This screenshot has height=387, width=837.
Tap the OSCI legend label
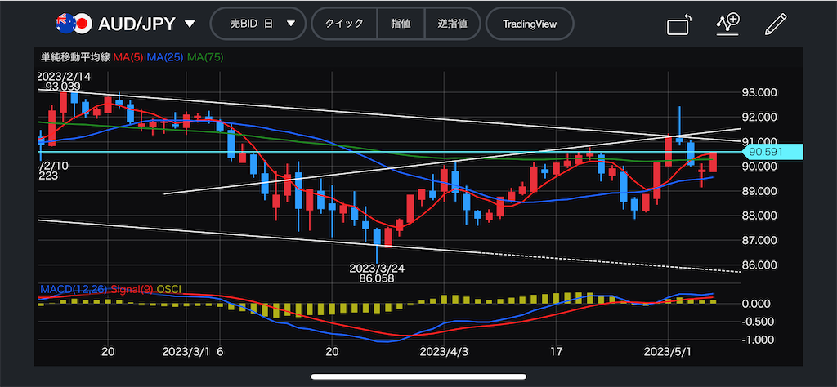[x=168, y=290]
